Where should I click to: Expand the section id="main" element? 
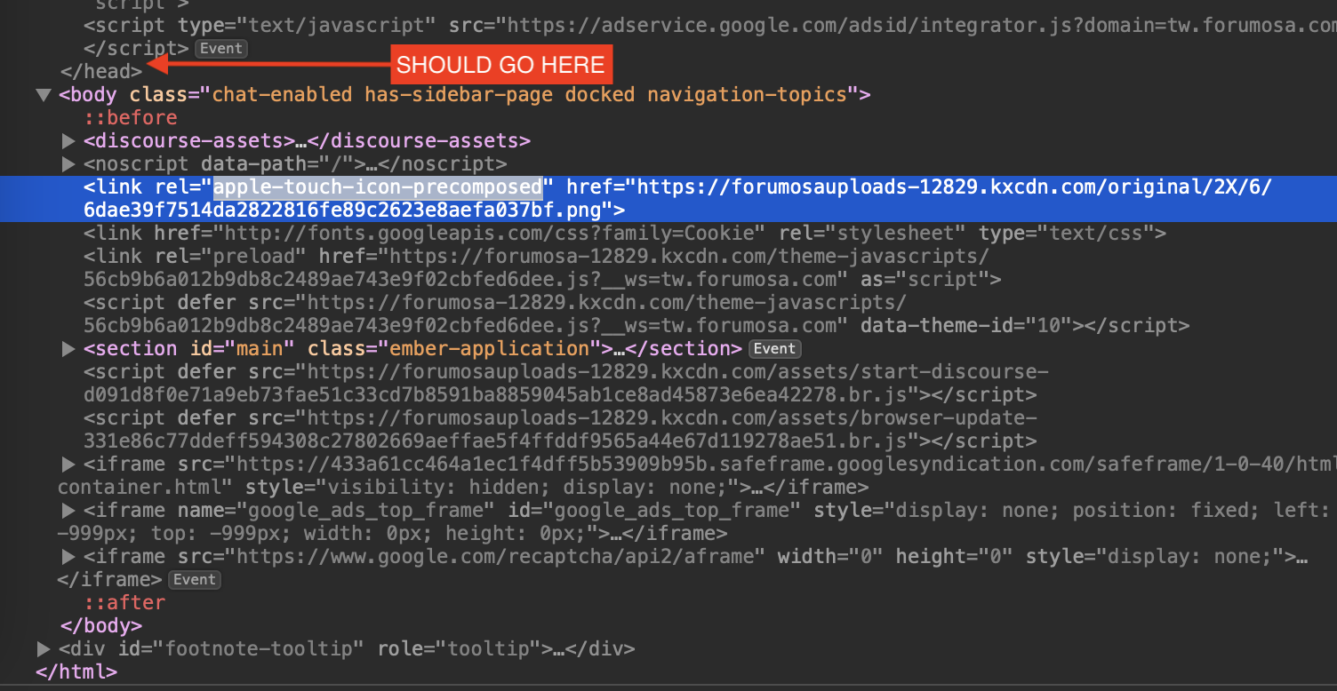tap(69, 349)
